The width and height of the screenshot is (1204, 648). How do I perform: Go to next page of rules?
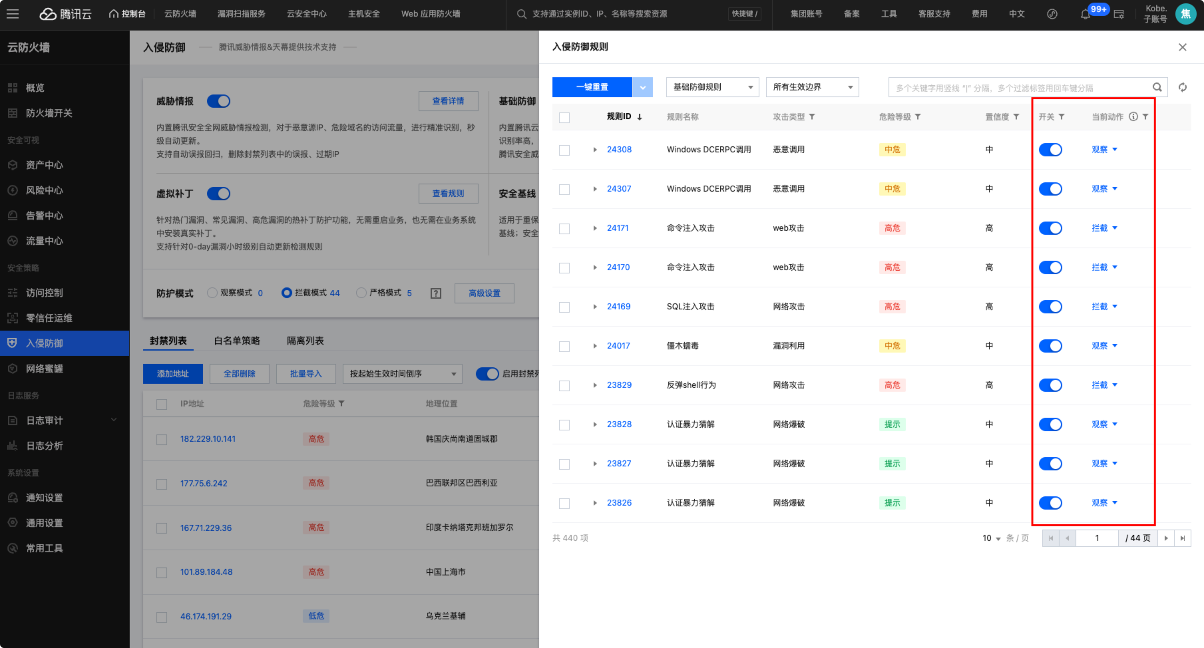(1166, 538)
